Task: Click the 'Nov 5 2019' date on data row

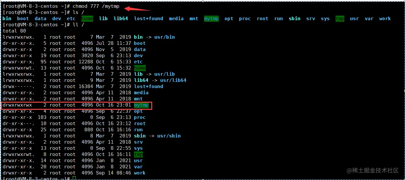Action: pos(113,49)
